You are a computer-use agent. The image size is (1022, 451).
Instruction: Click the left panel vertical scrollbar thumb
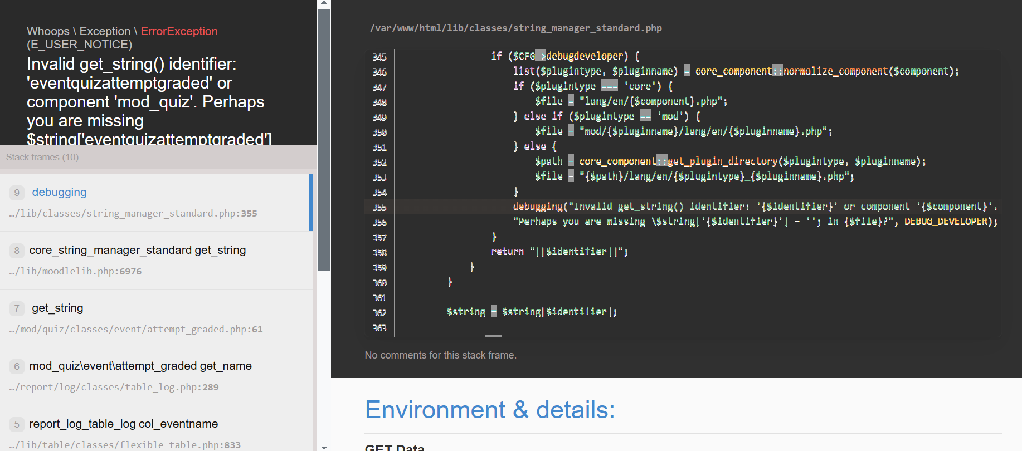click(324, 139)
